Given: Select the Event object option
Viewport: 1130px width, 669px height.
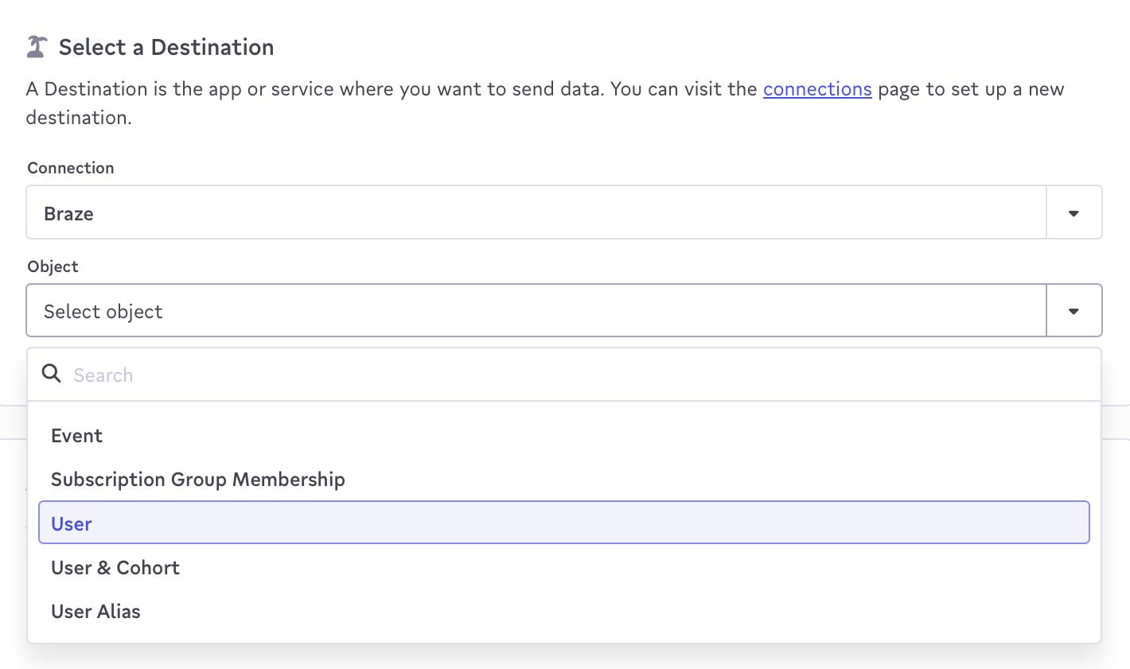Looking at the screenshot, I should (77, 436).
